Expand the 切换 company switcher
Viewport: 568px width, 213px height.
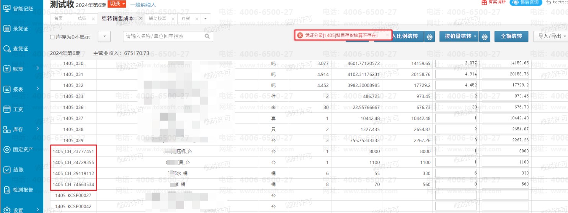click(117, 4)
